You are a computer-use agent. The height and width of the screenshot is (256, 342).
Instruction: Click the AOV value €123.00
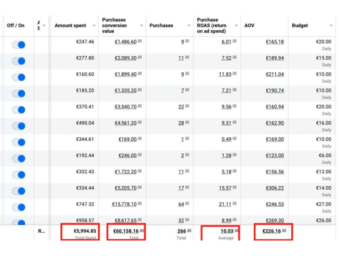(x=275, y=156)
